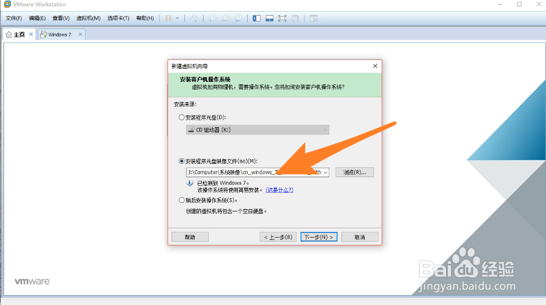Click the 已检测到 Windows 7 text
546x305 pixels.
point(223,183)
